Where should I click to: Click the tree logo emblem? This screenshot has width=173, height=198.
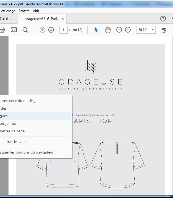(x=91, y=67)
